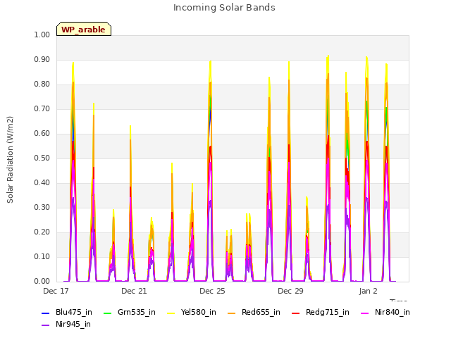This screenshot has width=451, height=338.
Task: Click the 0.30 y-axis tick label
Action: (42, 208)
